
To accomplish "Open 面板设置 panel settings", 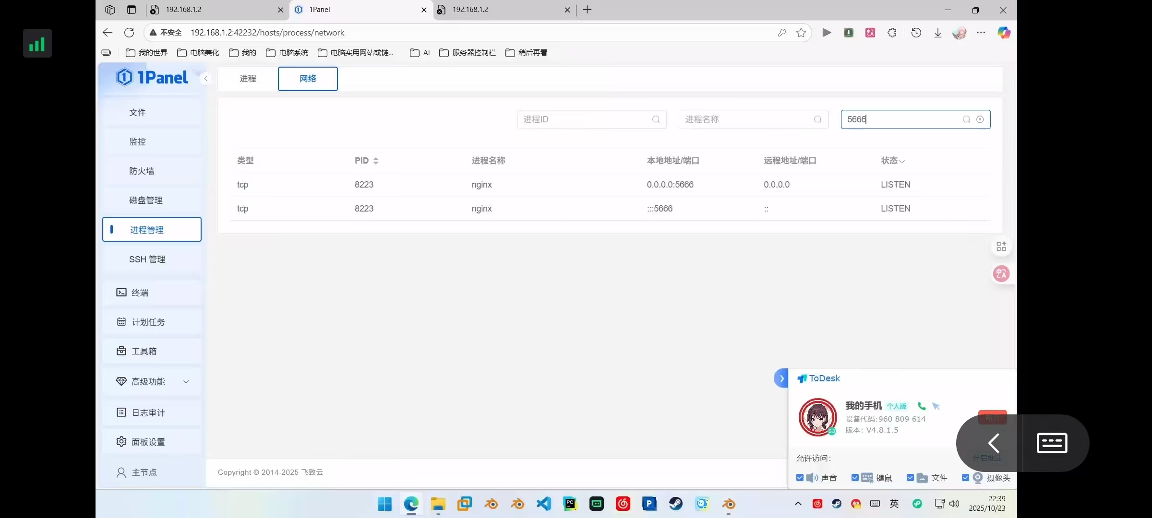I will click(x=148, y=442).
